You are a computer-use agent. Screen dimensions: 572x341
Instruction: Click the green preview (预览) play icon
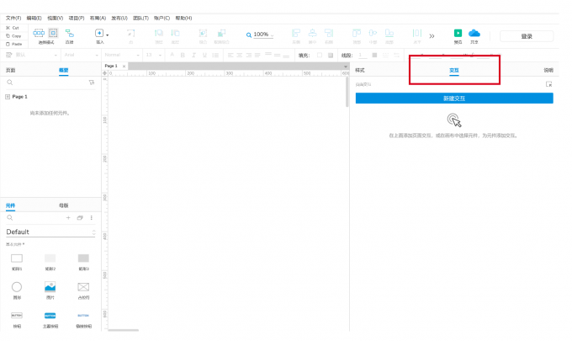click(458, 33)
